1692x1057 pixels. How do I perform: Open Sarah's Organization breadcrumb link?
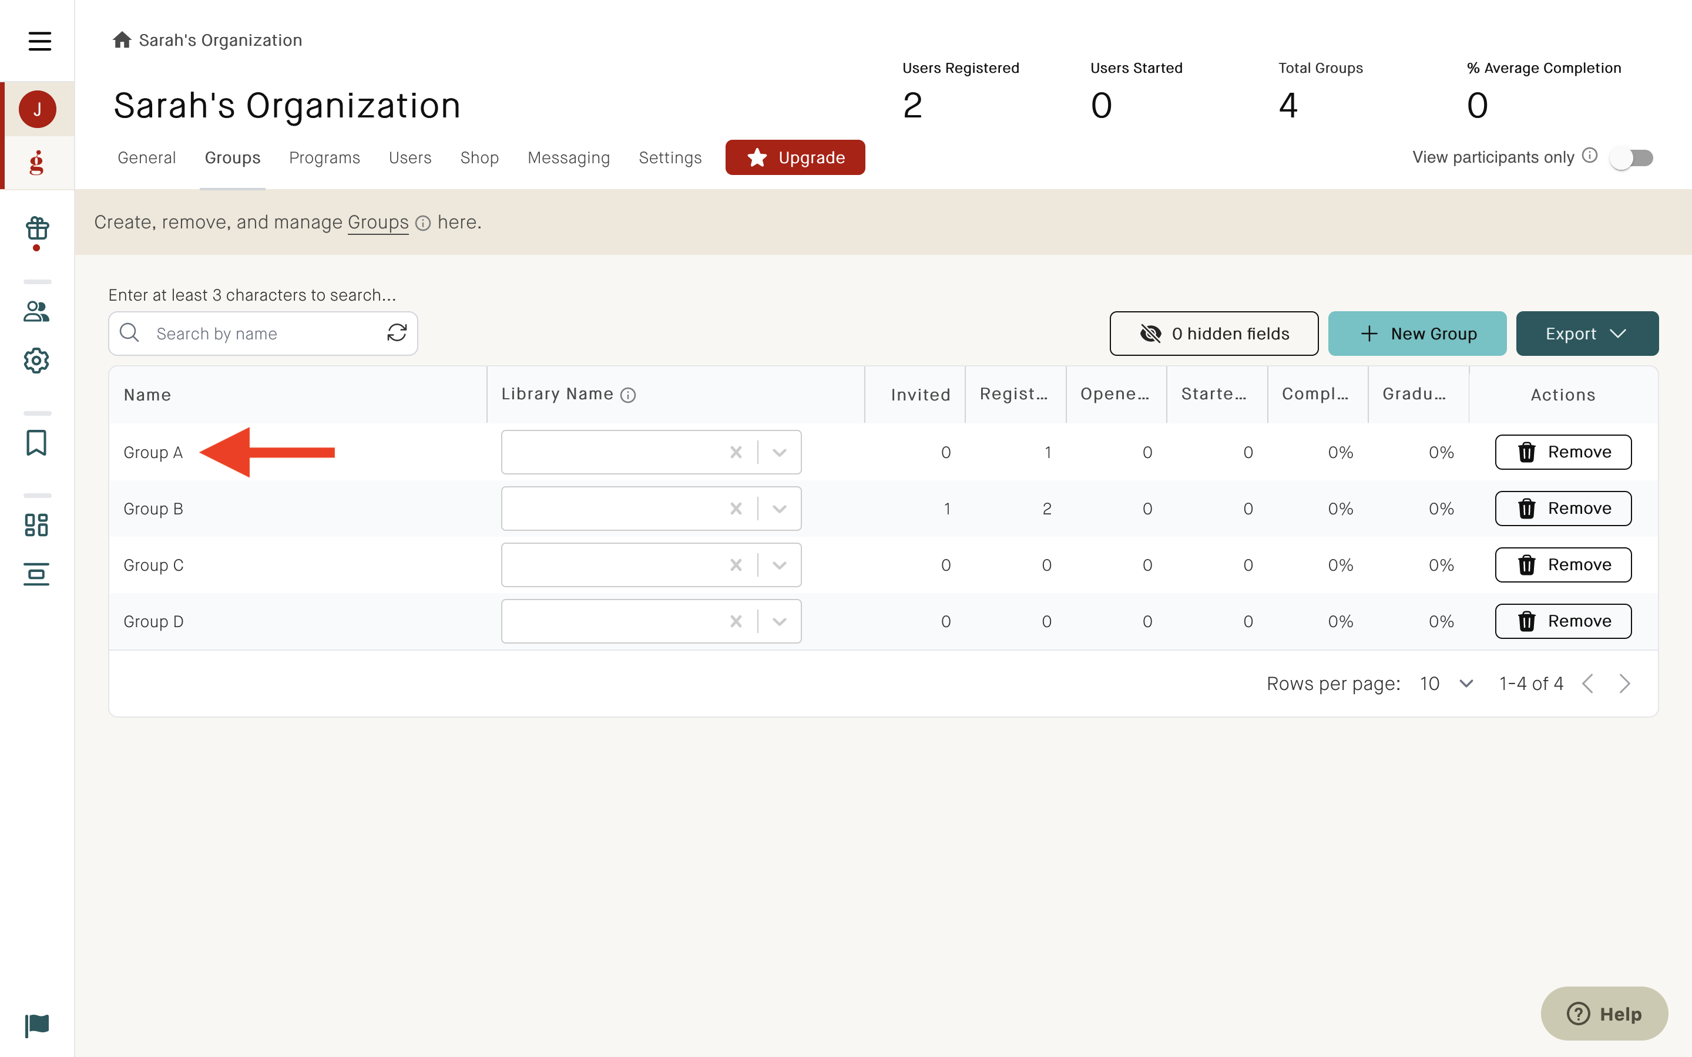[x=220, y=40]
